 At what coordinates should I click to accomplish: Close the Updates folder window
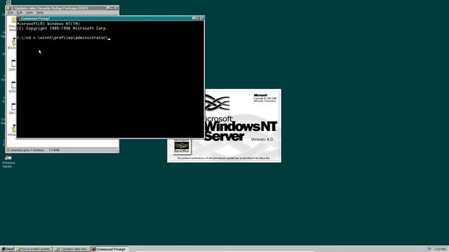pos(116,8)
